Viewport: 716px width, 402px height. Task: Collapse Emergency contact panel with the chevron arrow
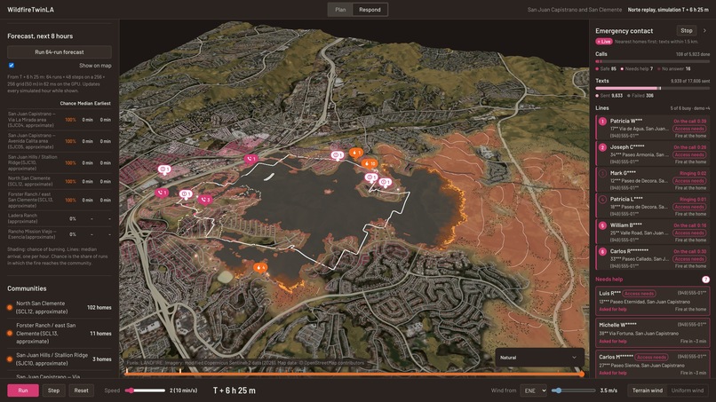[x=704, y=30]
